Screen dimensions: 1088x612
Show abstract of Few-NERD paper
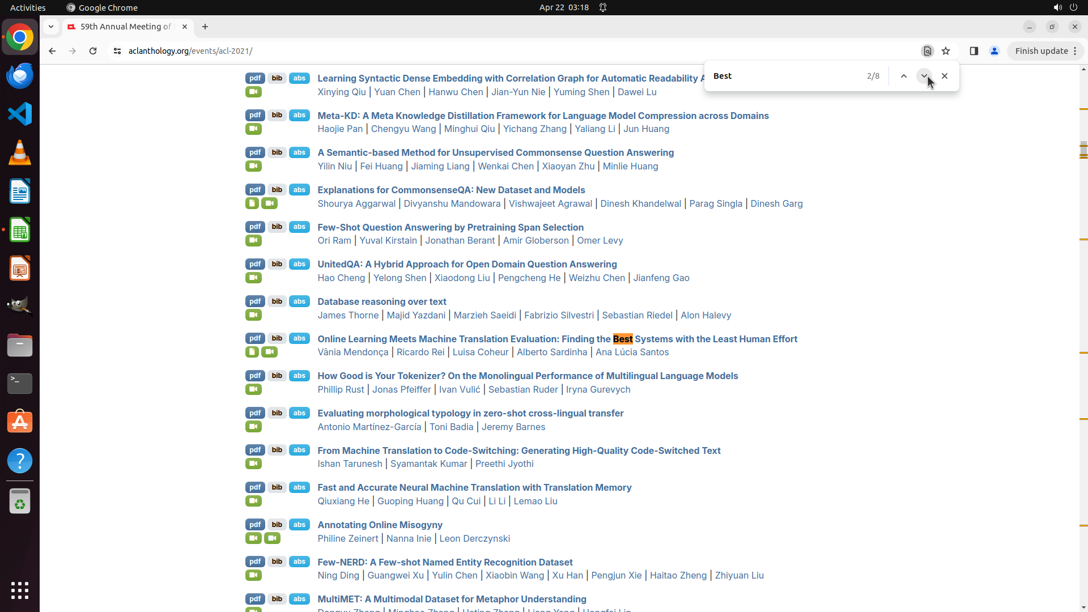point(299,562)
